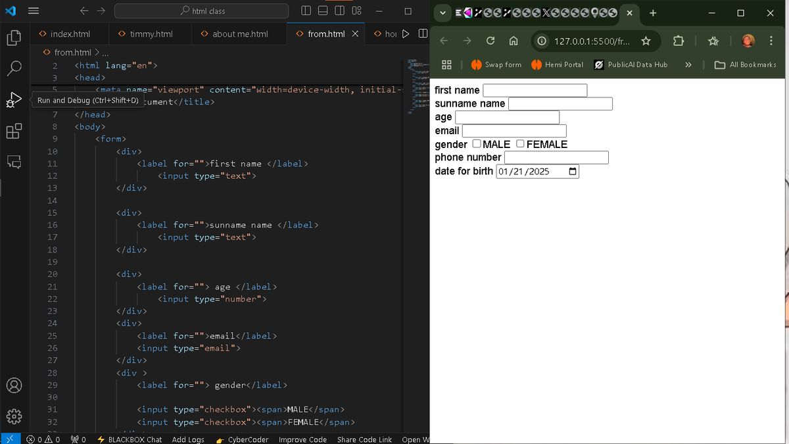
Task: Check the FEMALE checkbox
Action: tap(520, 143)
